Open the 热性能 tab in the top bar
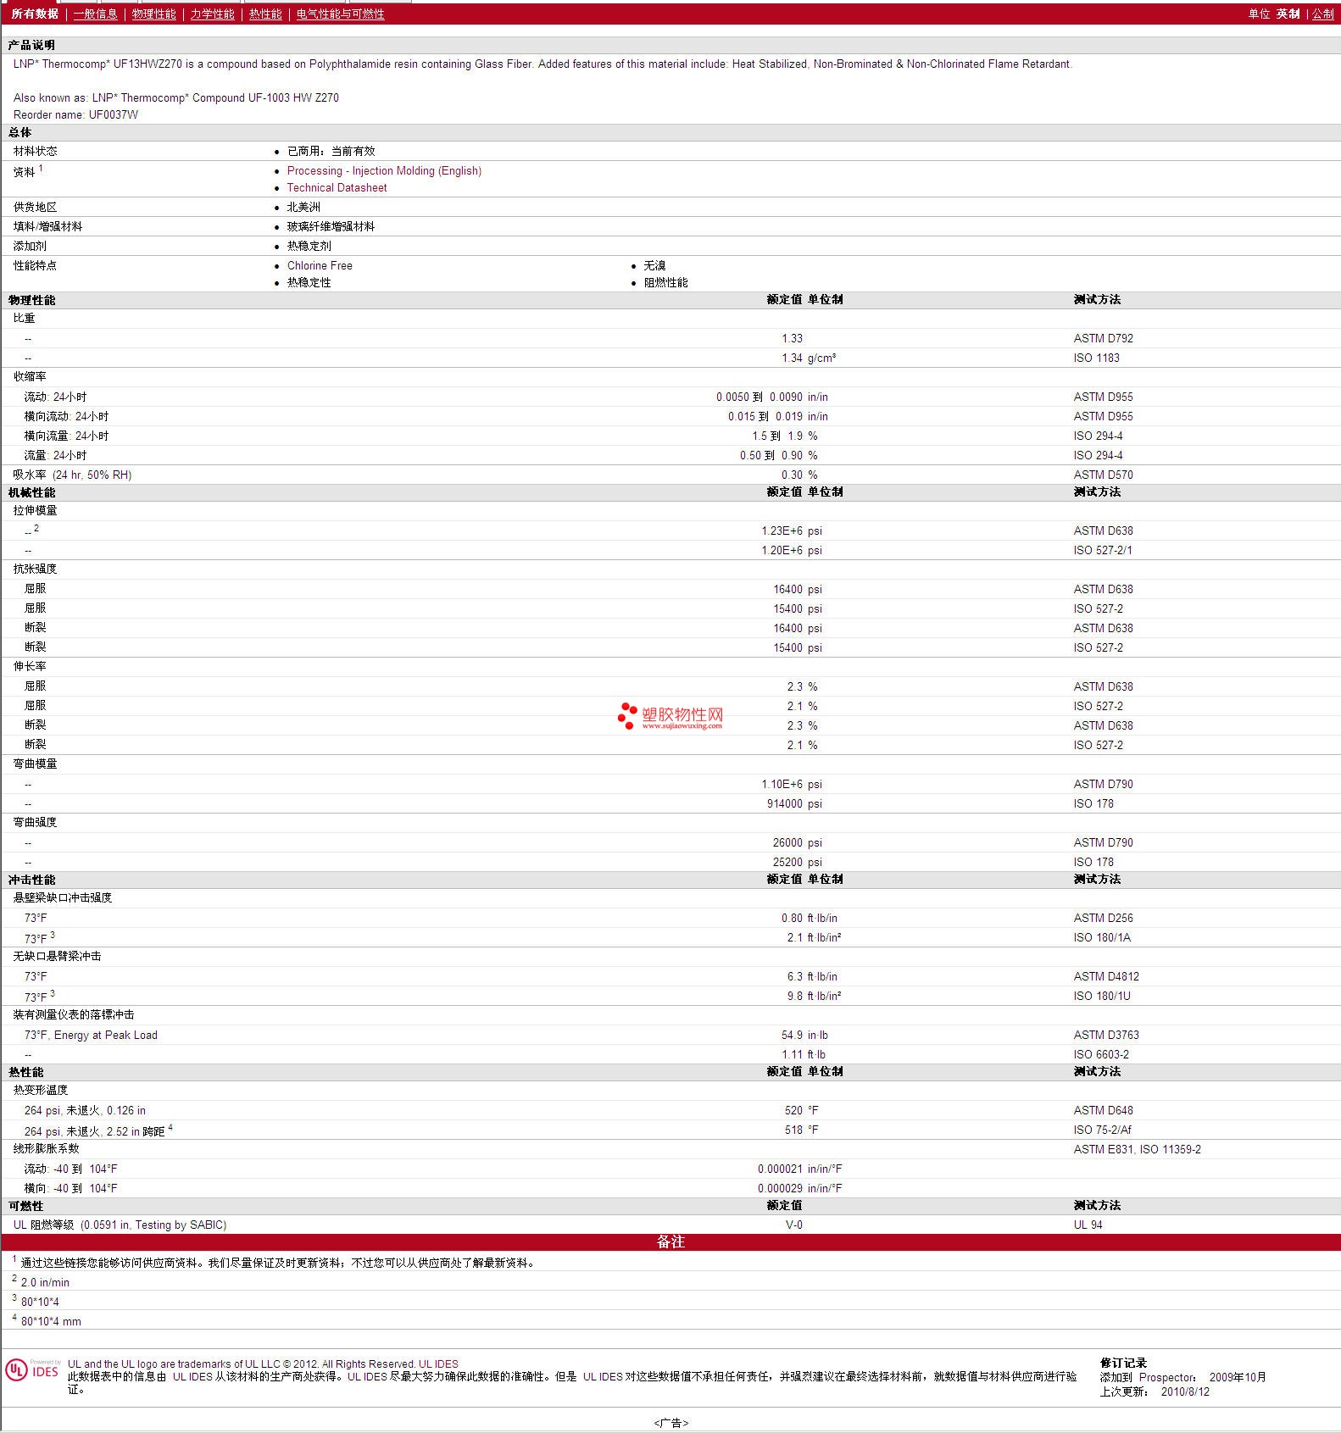Image resolution: width=1341 pixels, height=1433 pixels. pyautogui.click(x=265, y=14)
